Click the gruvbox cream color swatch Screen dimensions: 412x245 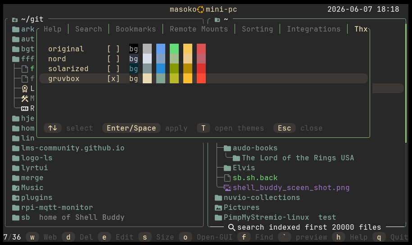click(147, 79)
